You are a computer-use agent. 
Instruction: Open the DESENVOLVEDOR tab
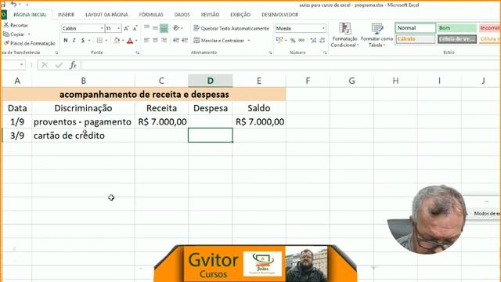click(280, 15)
